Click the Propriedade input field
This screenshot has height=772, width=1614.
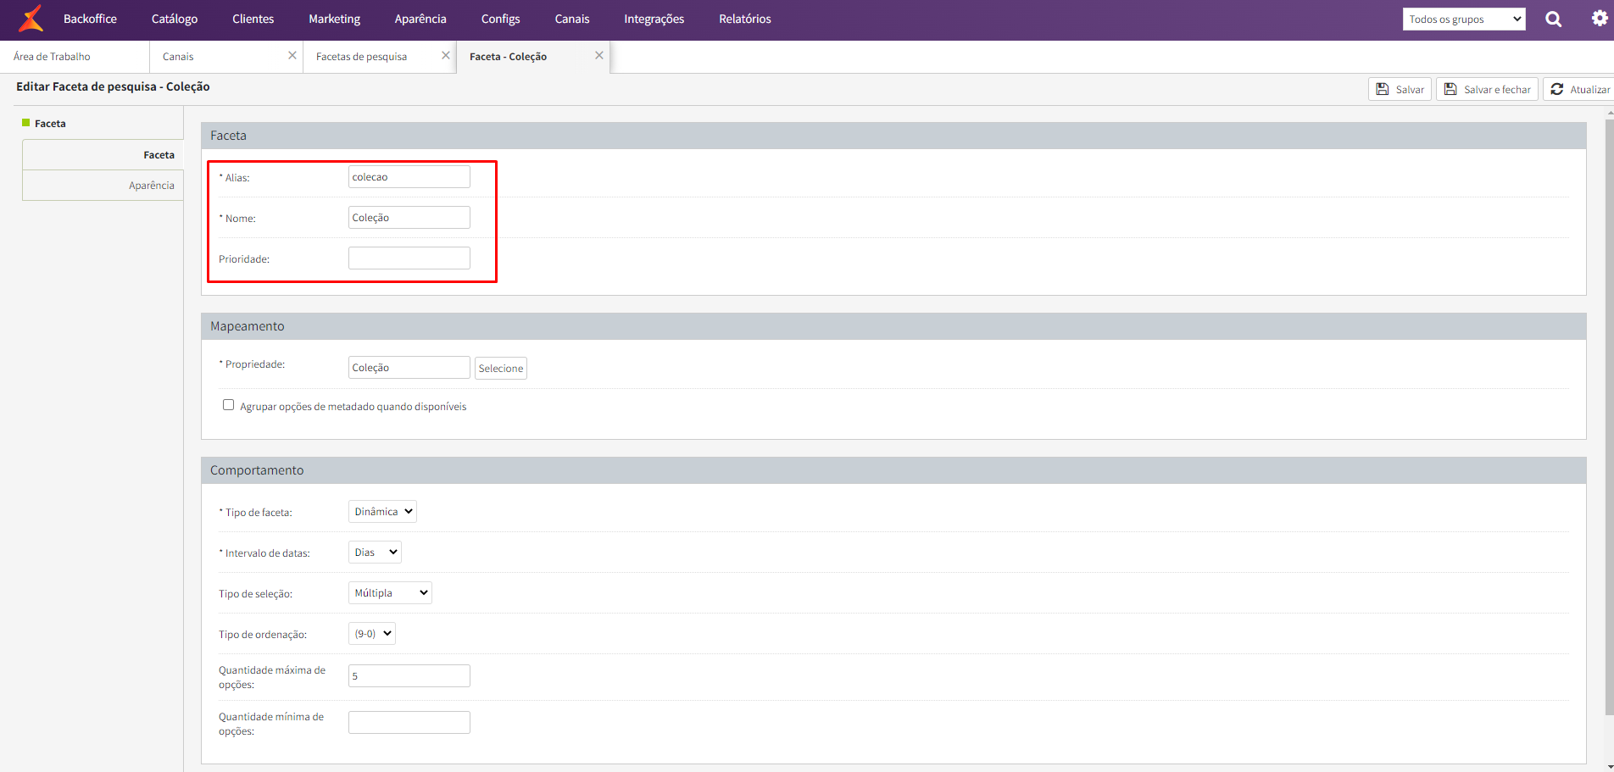point(409,367)
